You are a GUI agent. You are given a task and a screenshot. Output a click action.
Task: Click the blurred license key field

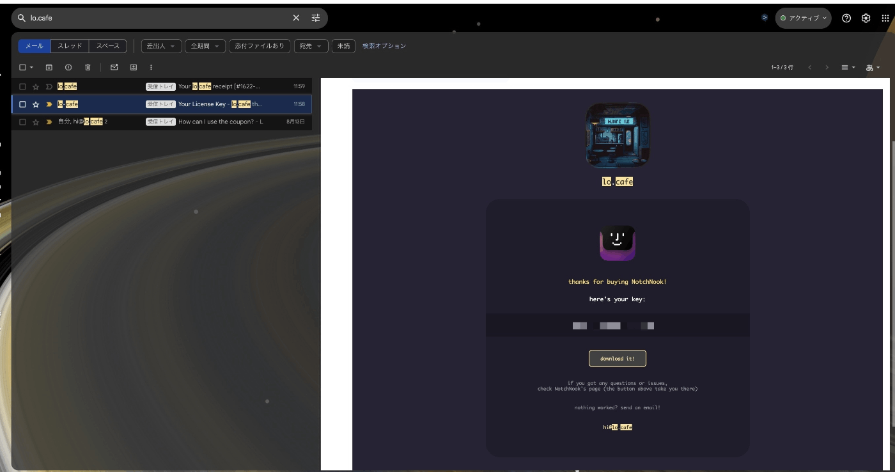pos(618,326)
